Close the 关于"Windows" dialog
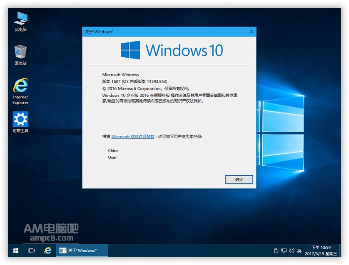 coord(251,32)
